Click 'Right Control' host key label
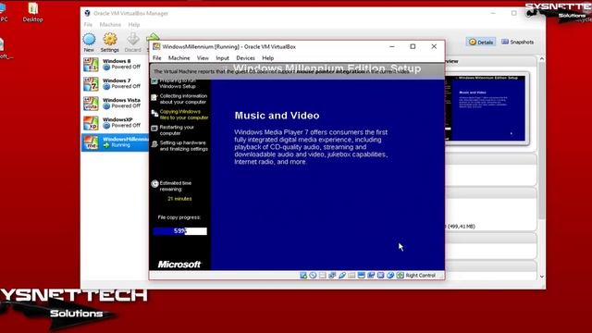Image resolution: width=592 pixels, height=333 pixels. coord(420,276)
